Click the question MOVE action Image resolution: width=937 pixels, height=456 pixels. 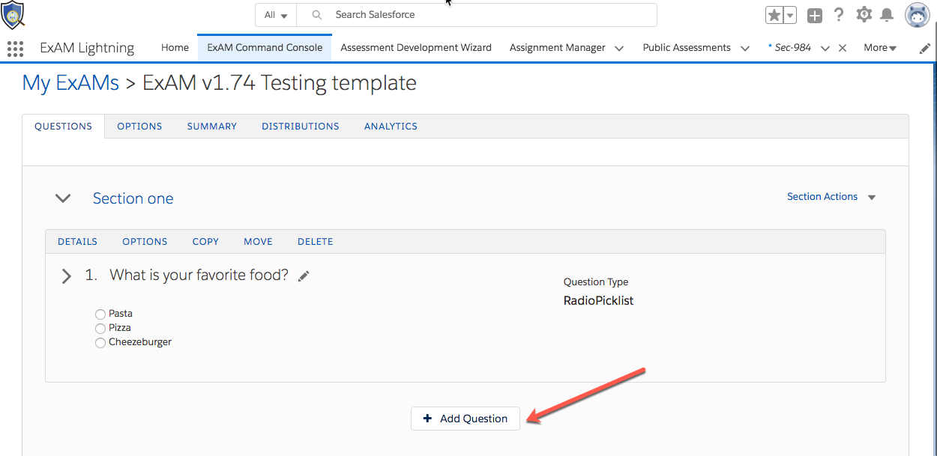click(258, 242)
